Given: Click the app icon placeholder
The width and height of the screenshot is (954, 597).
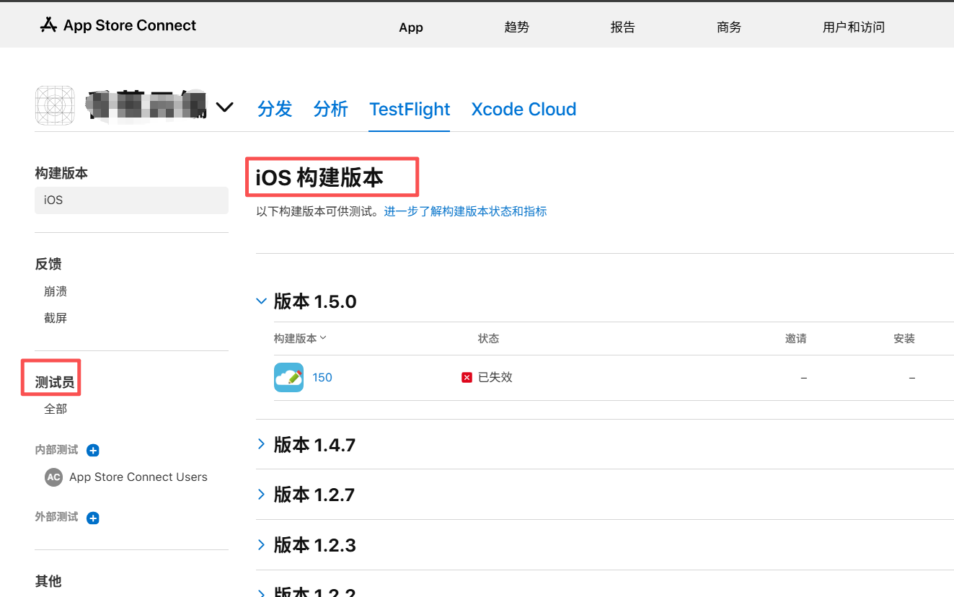Looking at the screenshot, I should pos(56,106).
